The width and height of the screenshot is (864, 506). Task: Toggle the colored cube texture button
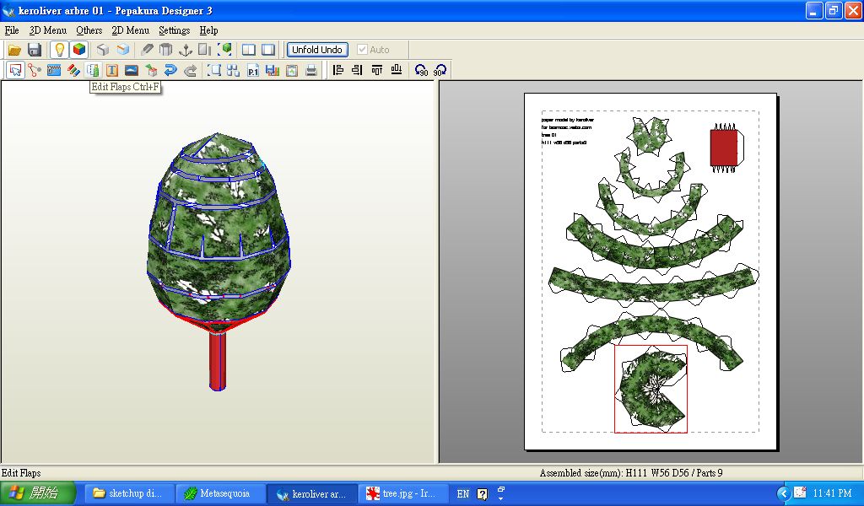(78, 50)
